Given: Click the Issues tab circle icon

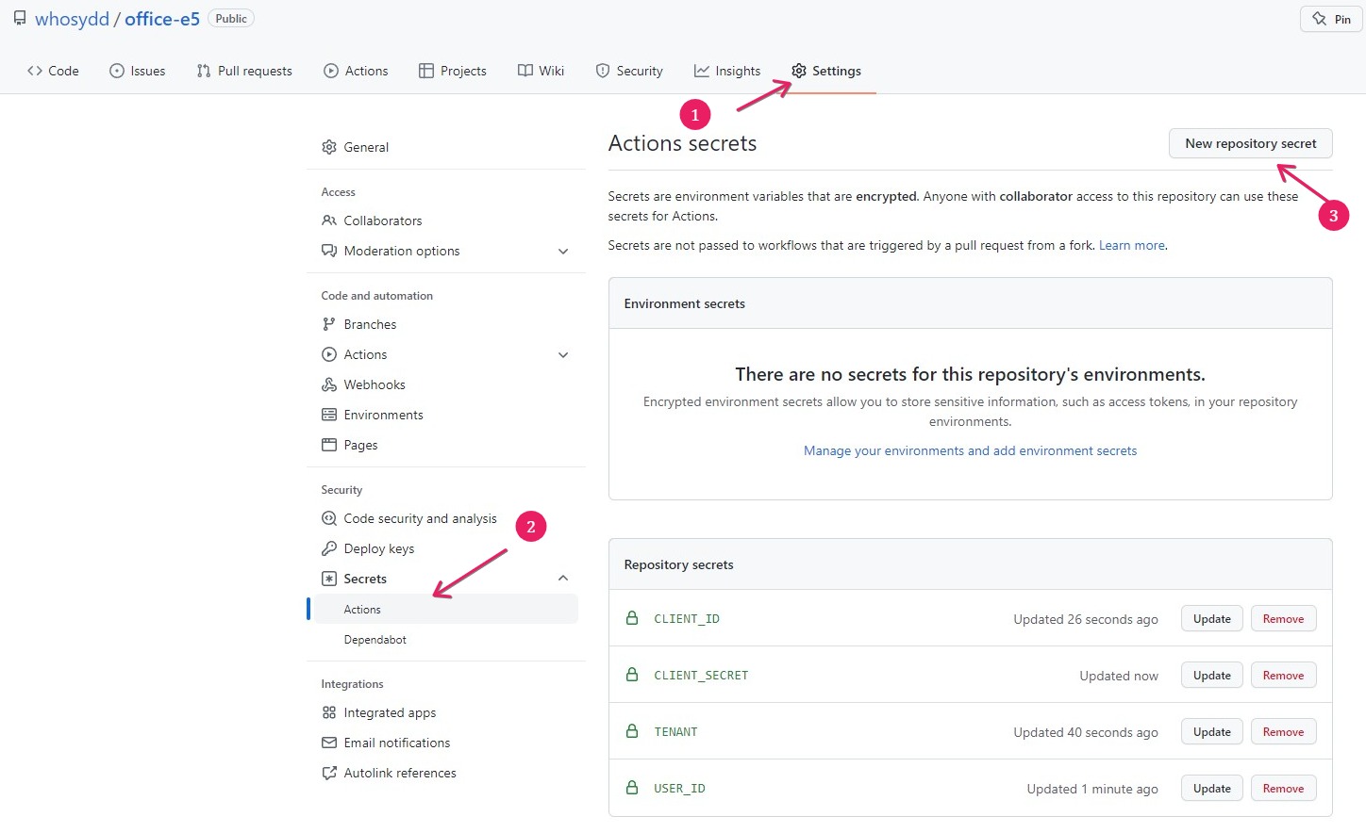Looking at the screenshot, I should 117,71.
